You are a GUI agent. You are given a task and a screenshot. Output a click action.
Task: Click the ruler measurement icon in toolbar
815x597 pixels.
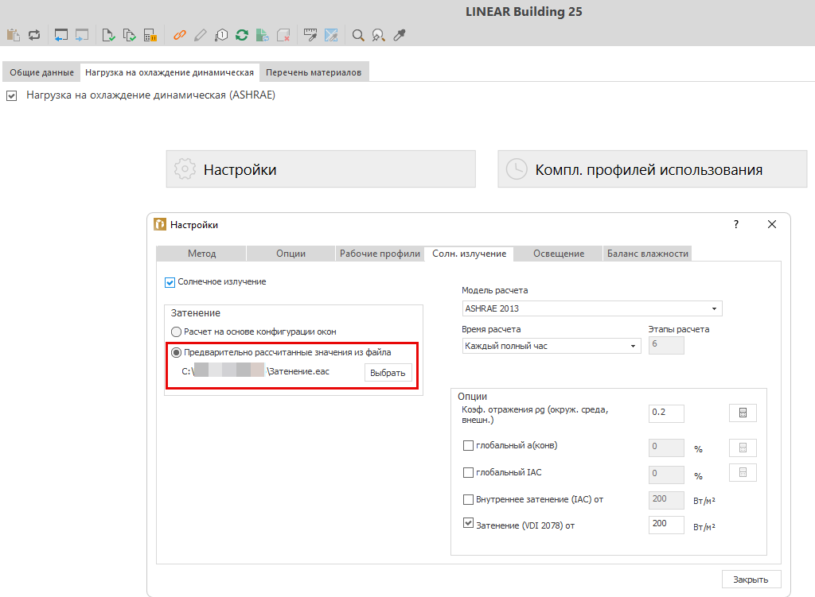tap(310, 35)
